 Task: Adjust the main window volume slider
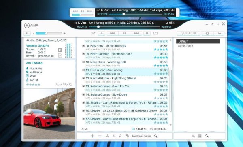click(49, 33)
